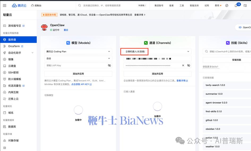Open 点击获取 API KEY link
Screen dimensions: 251x151
click(81, 84)
